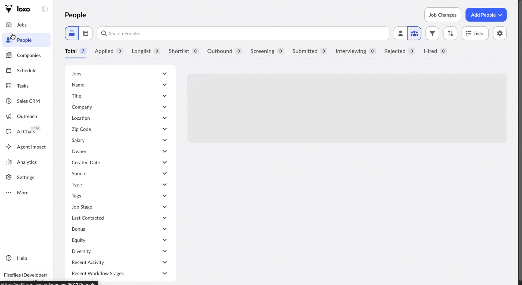The height and width of the screenshot is (285, 522).
Task: Switch to the Shortlist tab
Action: coord(184,51)
